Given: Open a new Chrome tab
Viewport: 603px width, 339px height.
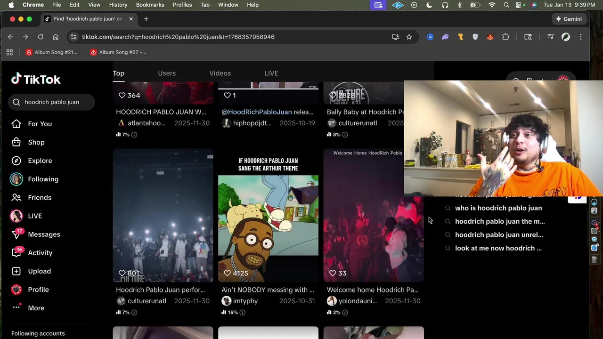Looking at the screenshot, I should (x=146, y=19).
